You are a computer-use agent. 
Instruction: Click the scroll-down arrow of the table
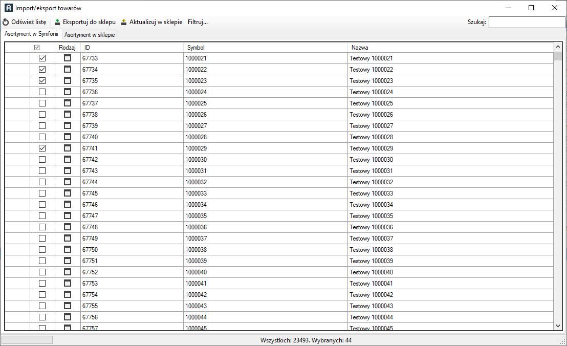click(x=558, y=326)
